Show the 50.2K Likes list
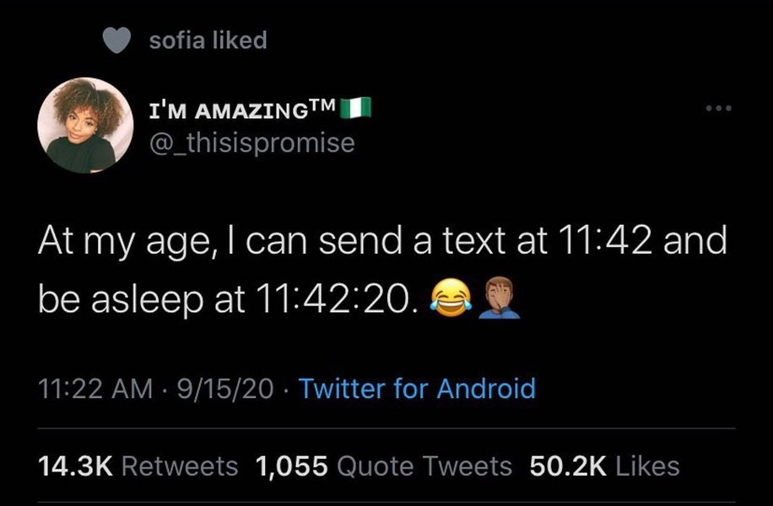 [603, 466]
